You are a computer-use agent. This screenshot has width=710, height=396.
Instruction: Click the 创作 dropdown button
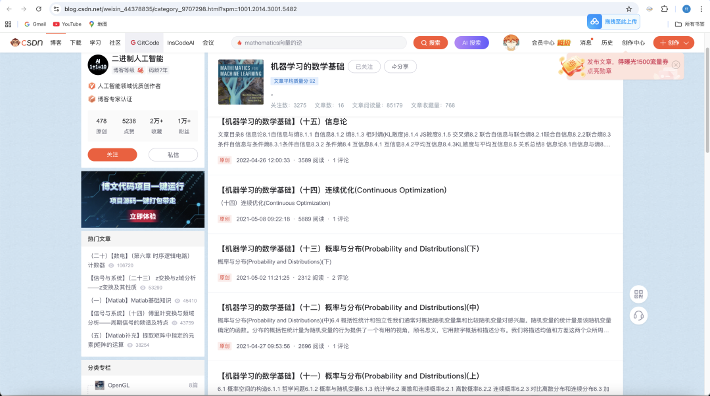coord(673,43)
